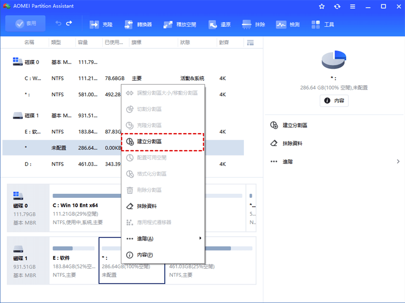Viewport: 405px width, 303px height.
Task: Click the 內容 info button in right panel
Action: (x=334, y=101)
